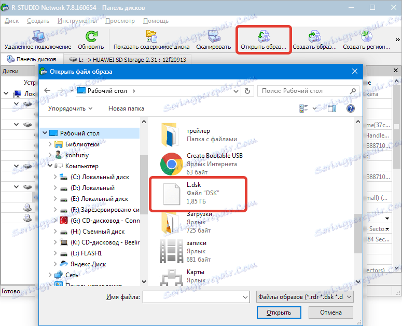Expand the konfuziy tree node

point(50,155)
